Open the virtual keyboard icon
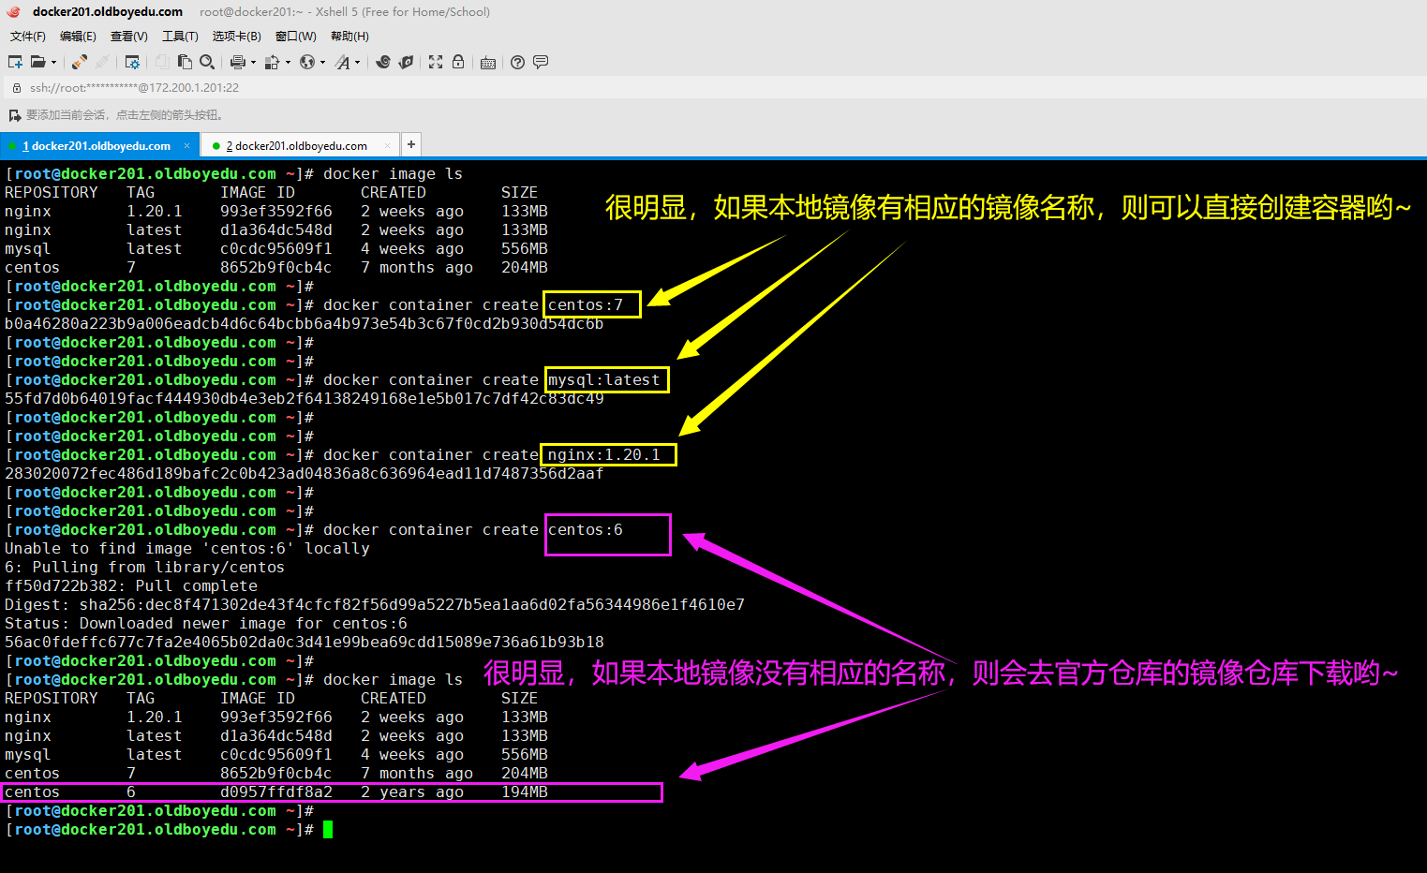The width and height of the screenshot is (1427, 873). point(488,63)
